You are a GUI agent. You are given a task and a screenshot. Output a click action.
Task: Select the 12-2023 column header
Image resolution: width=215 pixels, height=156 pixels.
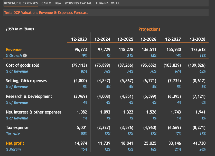click(x=79, y=39)
